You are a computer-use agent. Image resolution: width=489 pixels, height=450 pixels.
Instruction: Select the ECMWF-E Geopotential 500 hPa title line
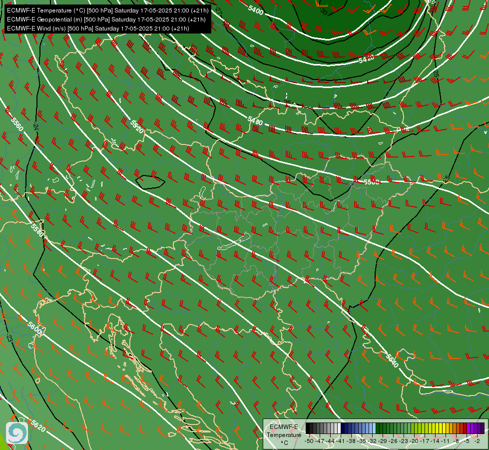click(106, 19)
